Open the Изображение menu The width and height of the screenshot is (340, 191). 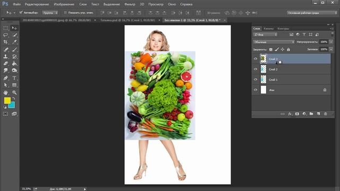(64, 4)
